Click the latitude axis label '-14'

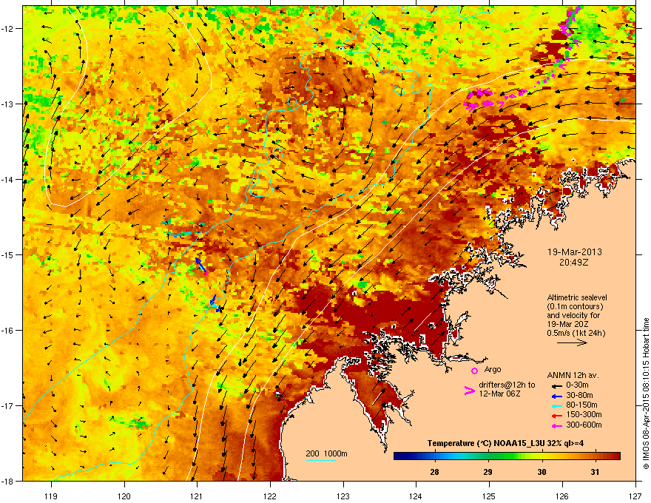tap(7, 180)
